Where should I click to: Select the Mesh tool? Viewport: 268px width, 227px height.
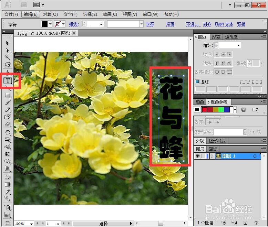pos(8,177)
